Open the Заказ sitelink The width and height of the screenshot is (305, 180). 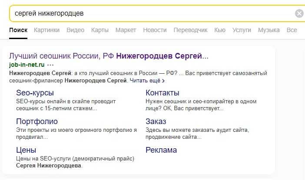pyautogui.click(x=156, y=121)
